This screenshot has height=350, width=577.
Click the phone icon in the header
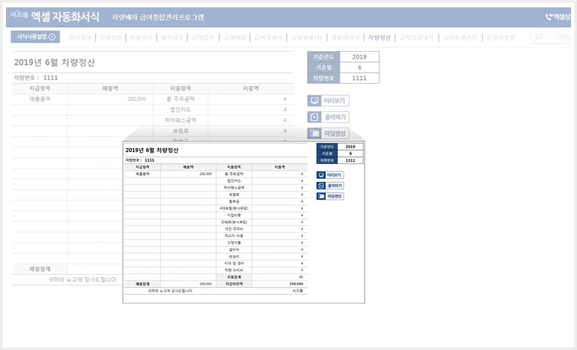pyautogui.click(x=548, y=17)
